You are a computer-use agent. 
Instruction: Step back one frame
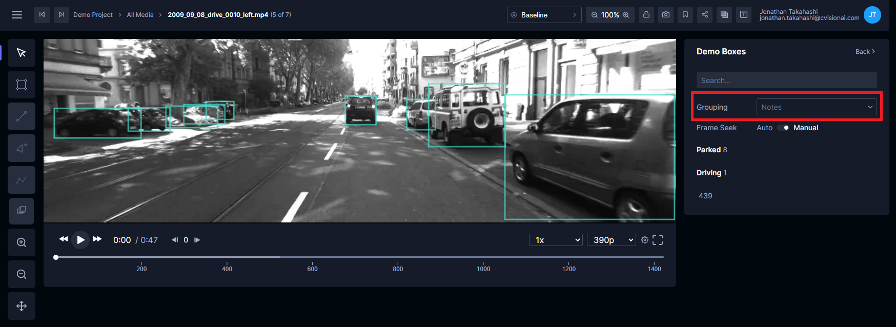[x=175, y=240]
